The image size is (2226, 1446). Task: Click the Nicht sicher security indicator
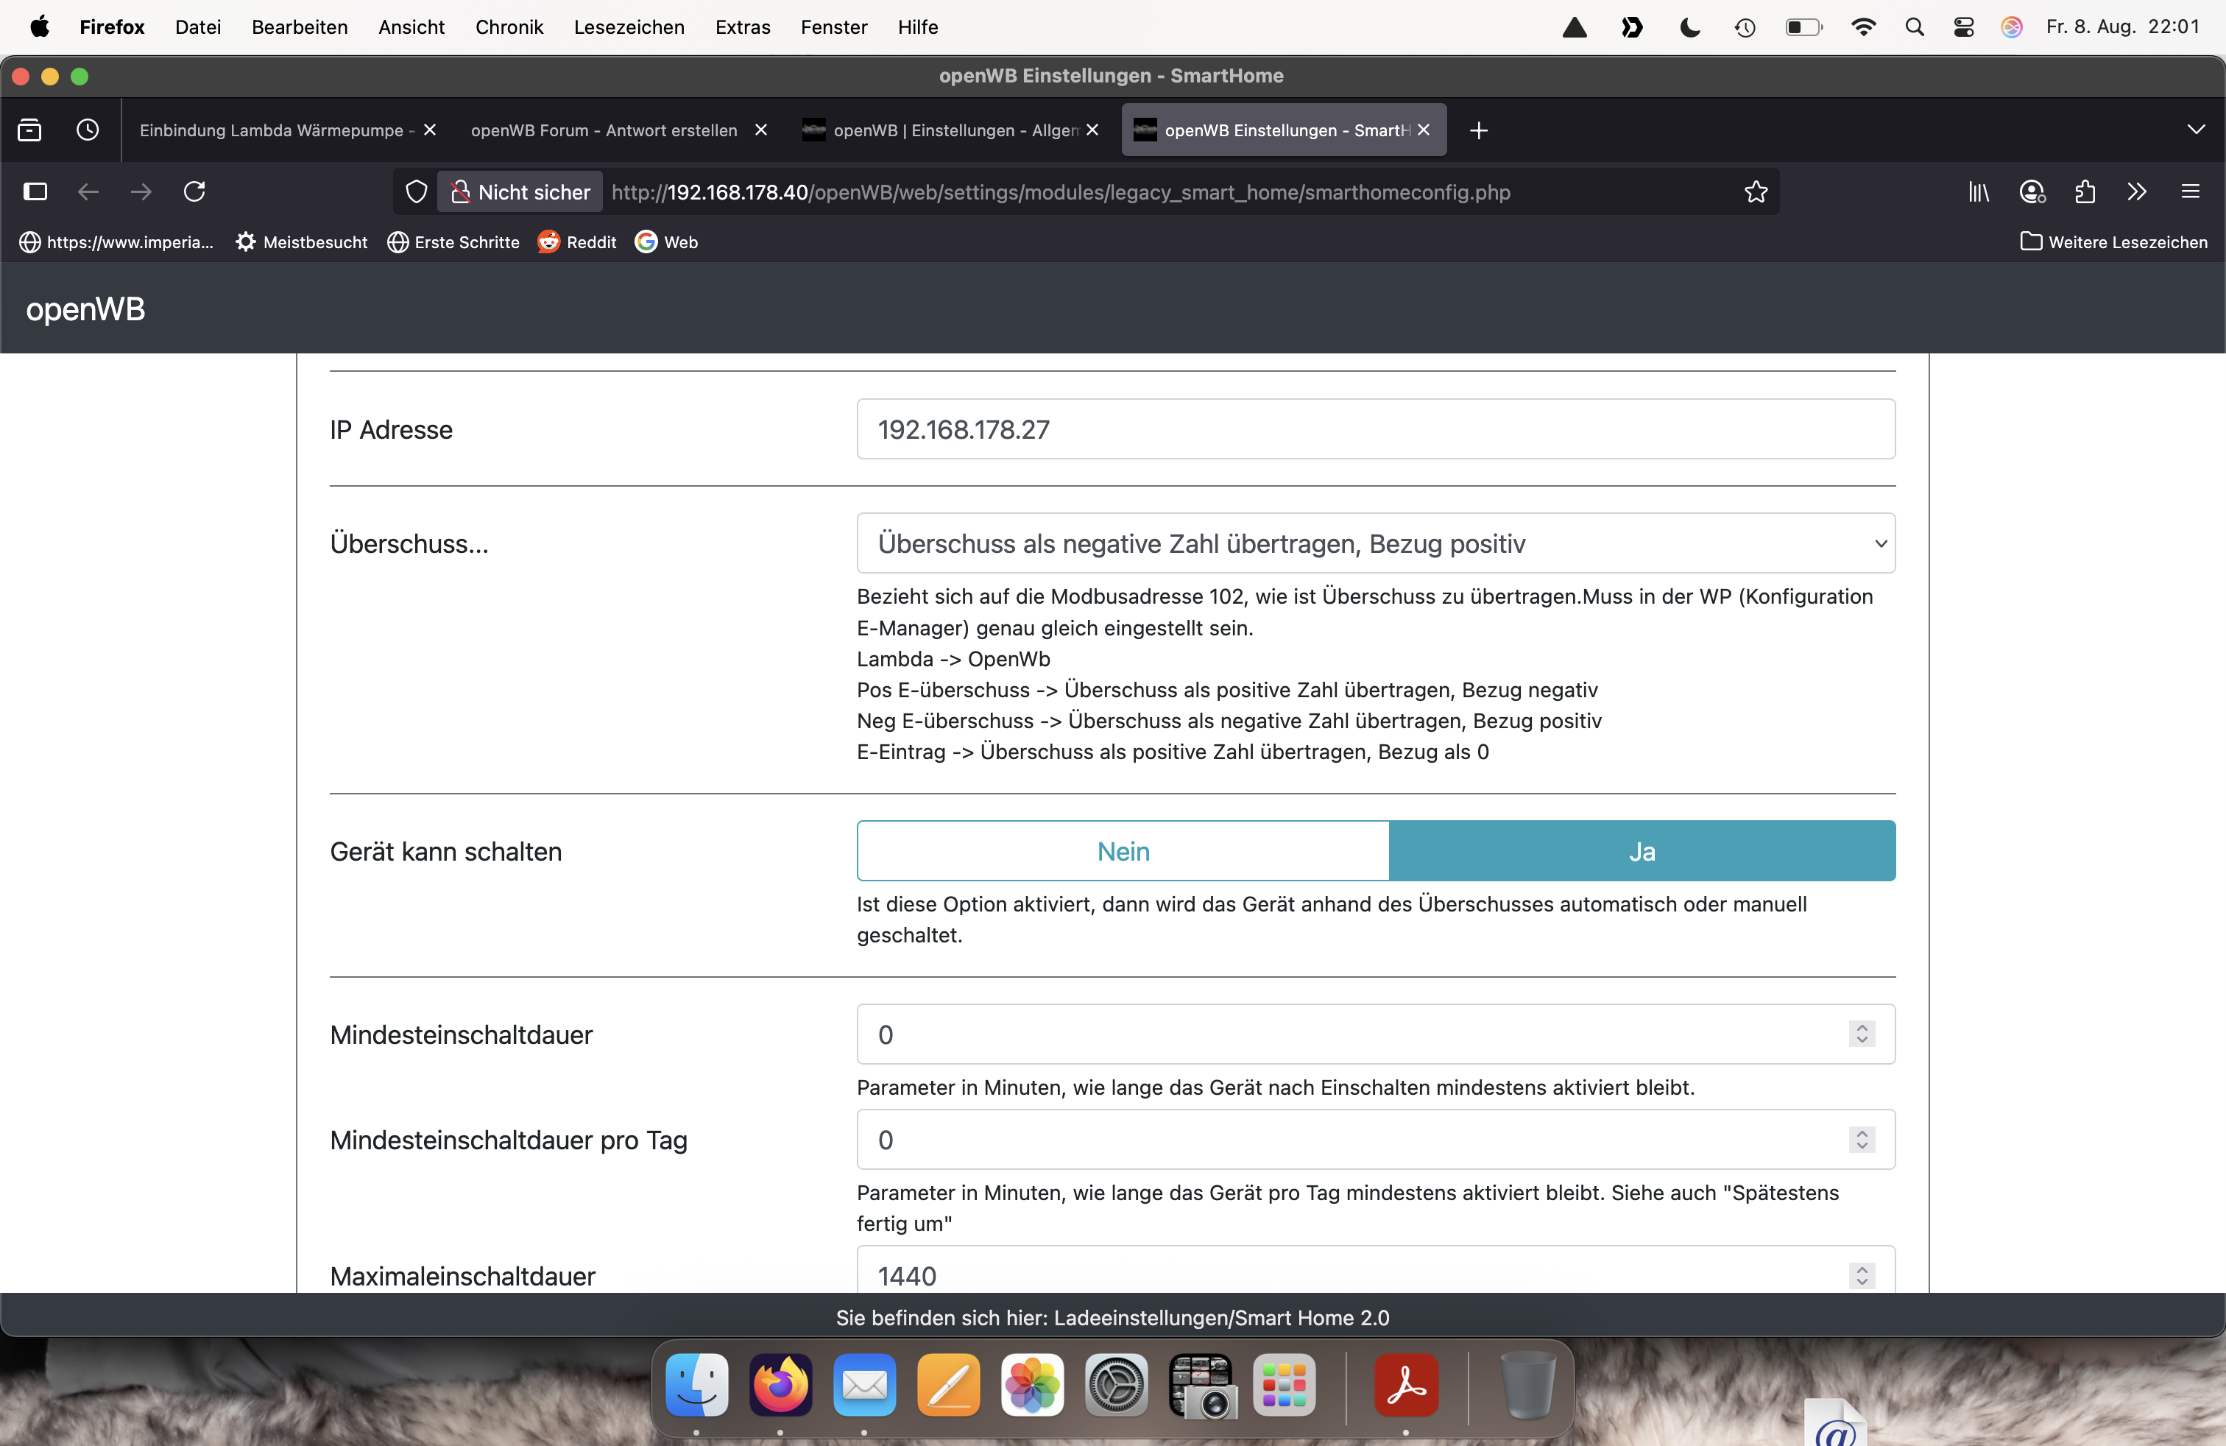point(521,191)
